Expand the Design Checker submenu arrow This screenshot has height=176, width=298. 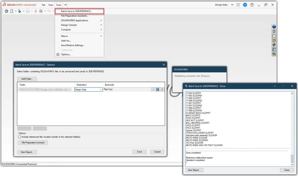(101, 25)
